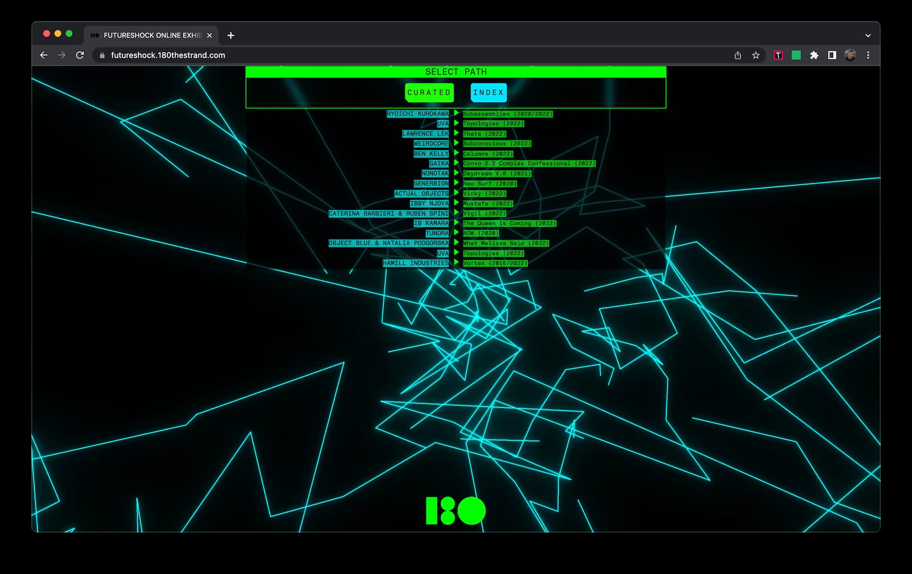Viewport: 912px width, 574px height.
Task: Select Object Blue & Natalia Podgorska
Action: click(389, 243)
